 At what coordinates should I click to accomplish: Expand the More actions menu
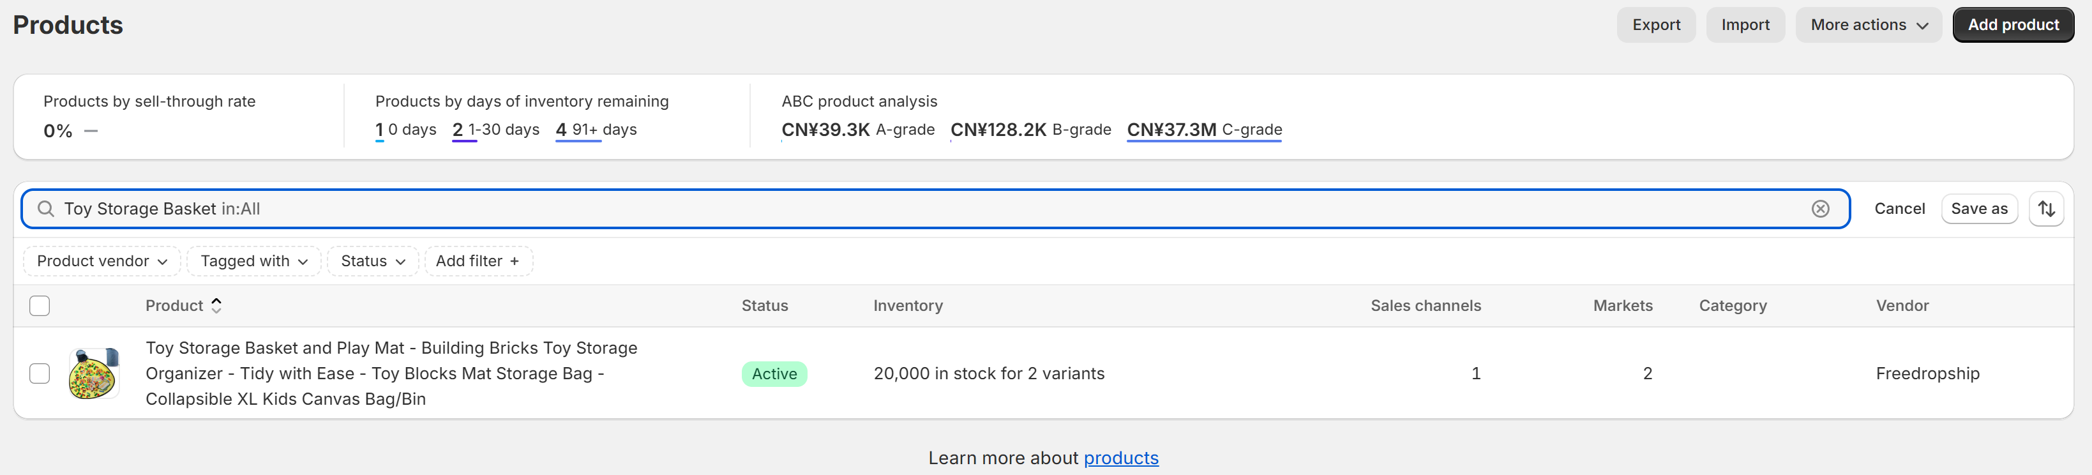pyautogui.click(x=1868, y=25)
